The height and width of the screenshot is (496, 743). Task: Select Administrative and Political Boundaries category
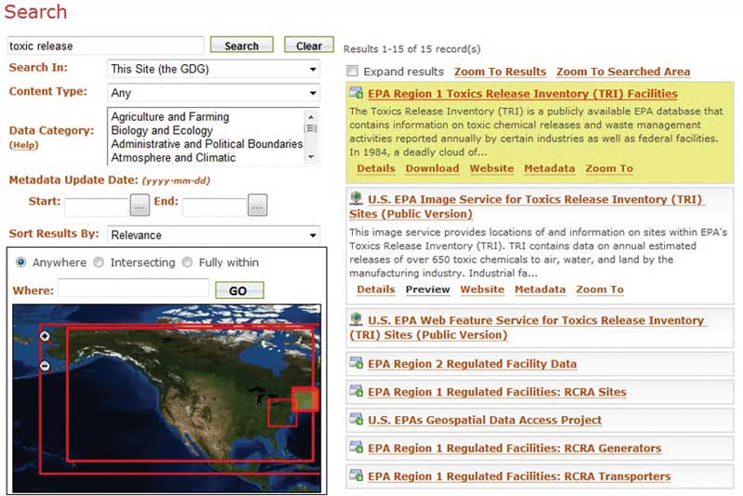(207, 144)
